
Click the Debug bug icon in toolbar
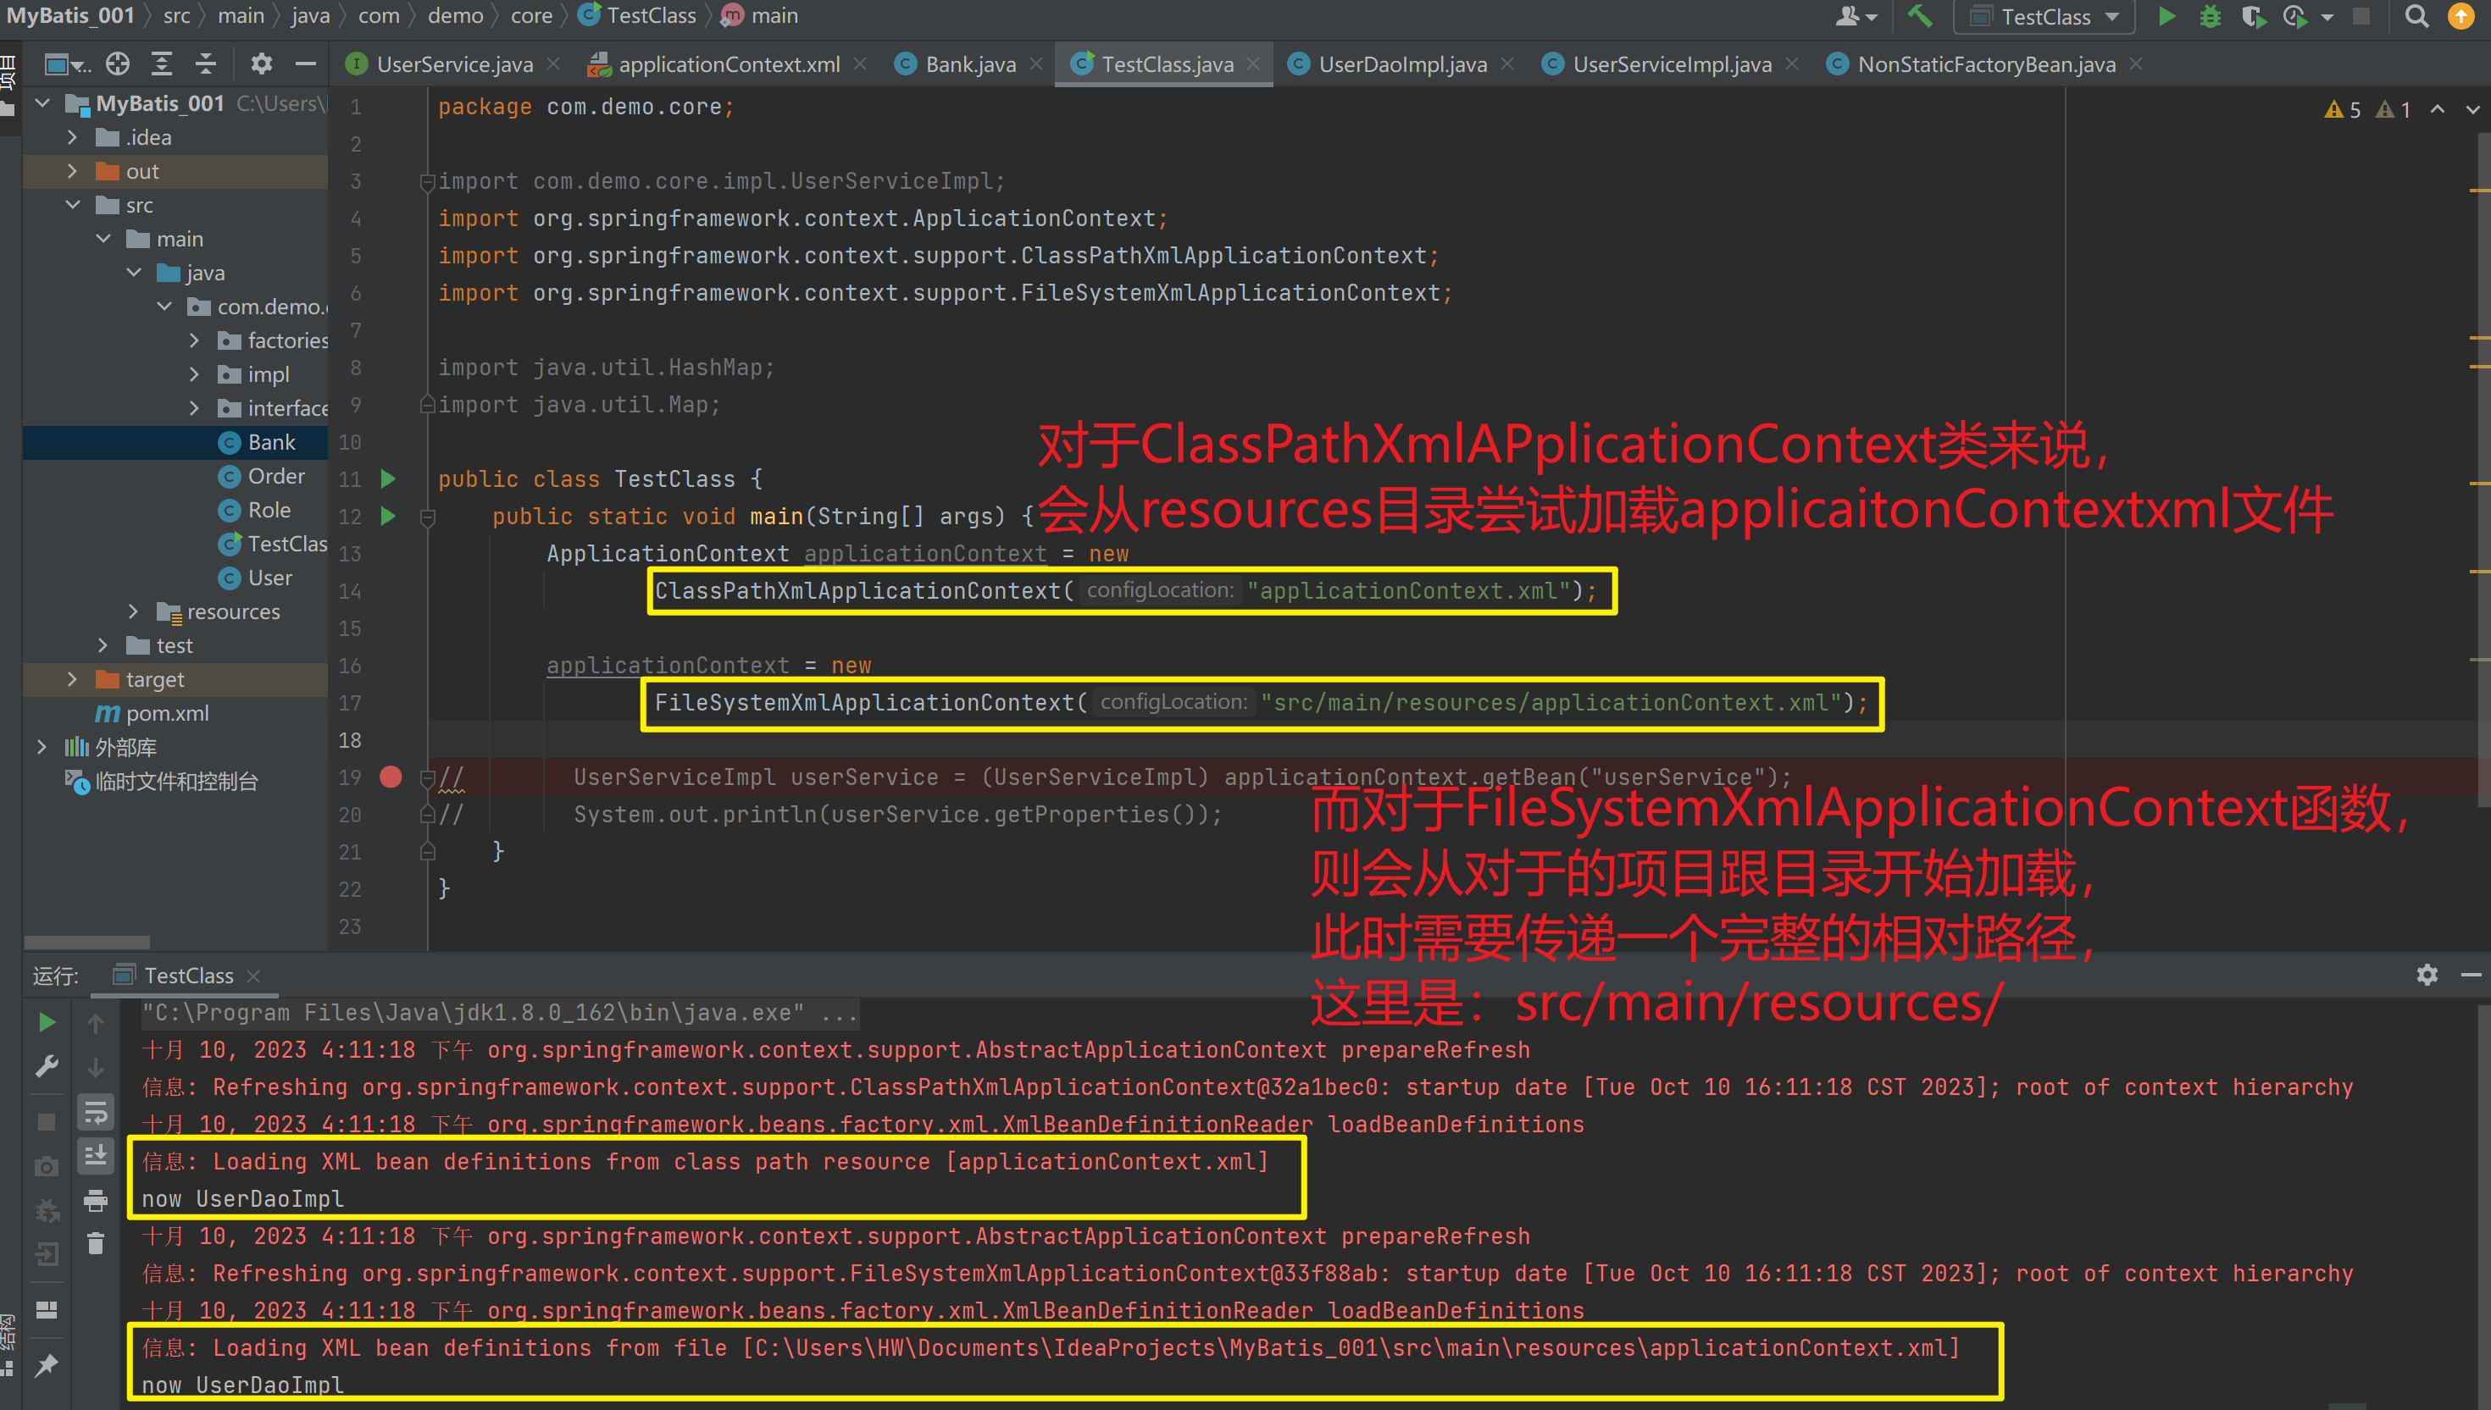[x=2210, y=16]
